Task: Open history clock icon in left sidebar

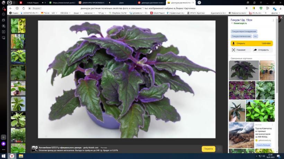Action: (x=3, y=14)
